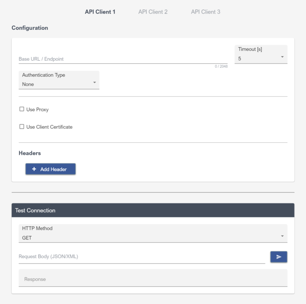Open the Timeout [s] dropdown
Viewport: 306px width, 304px height.
click(261, 55)
